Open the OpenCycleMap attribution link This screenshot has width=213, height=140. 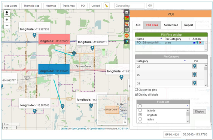79,129
